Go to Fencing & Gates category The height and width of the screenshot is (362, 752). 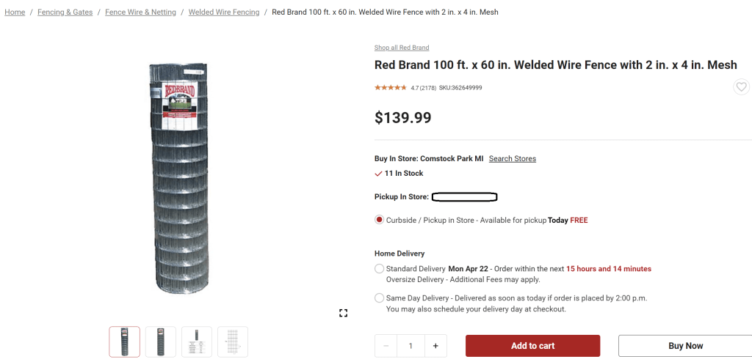(x=65, y=12)
